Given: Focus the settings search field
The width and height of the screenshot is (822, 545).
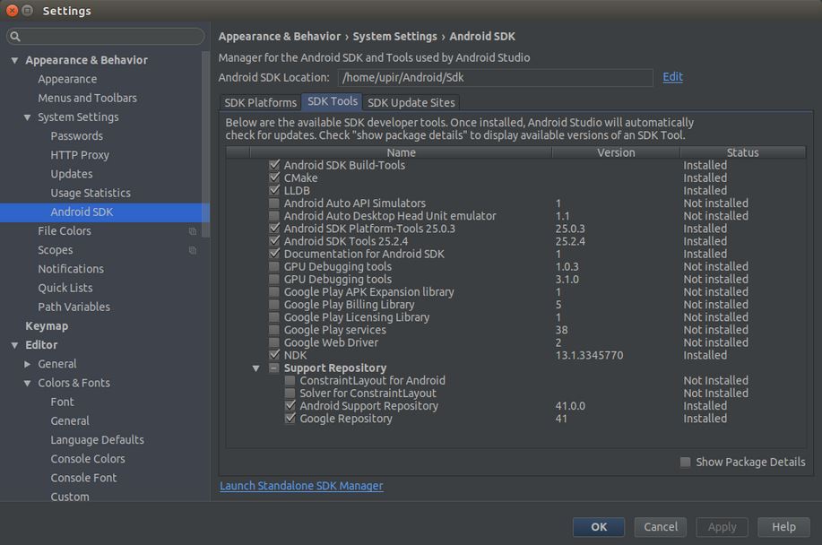Looking at the screenshot, I should point(106,36).
